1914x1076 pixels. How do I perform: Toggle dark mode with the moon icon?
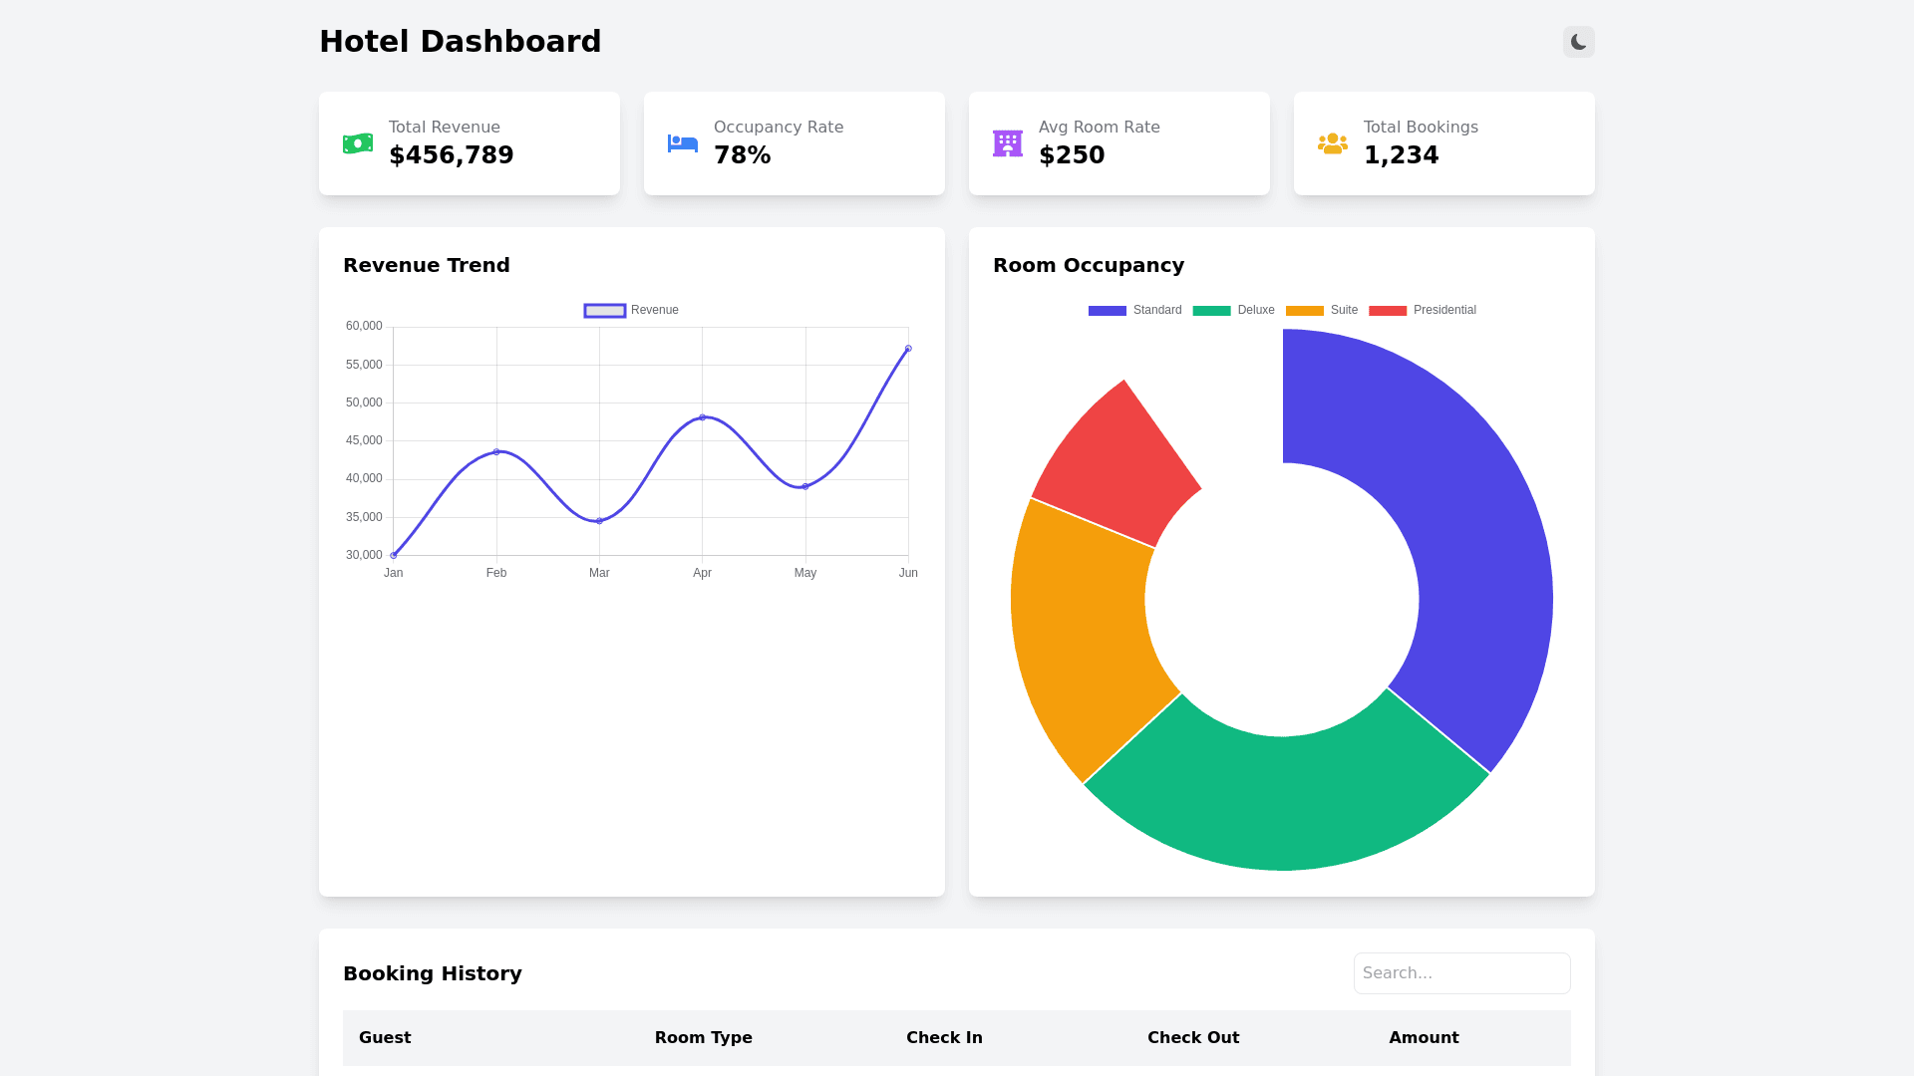[x=1578, y=42]
